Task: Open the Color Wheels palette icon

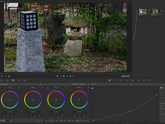Action: [x=13, y=80]
